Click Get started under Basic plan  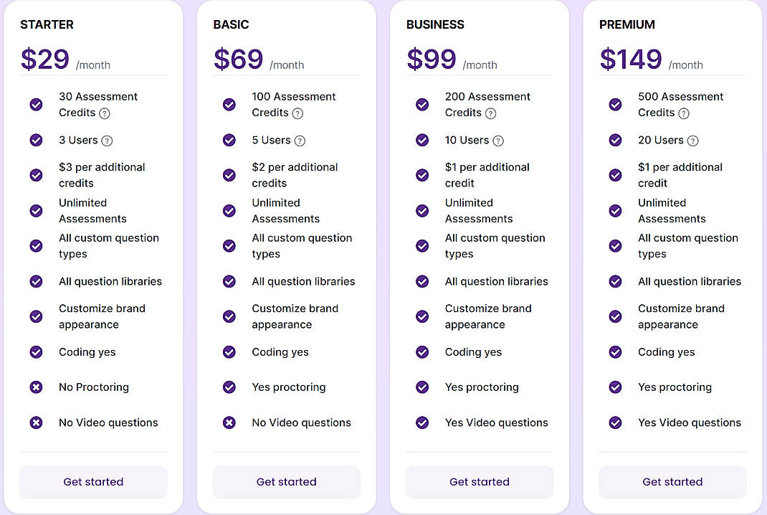[286, 482]
